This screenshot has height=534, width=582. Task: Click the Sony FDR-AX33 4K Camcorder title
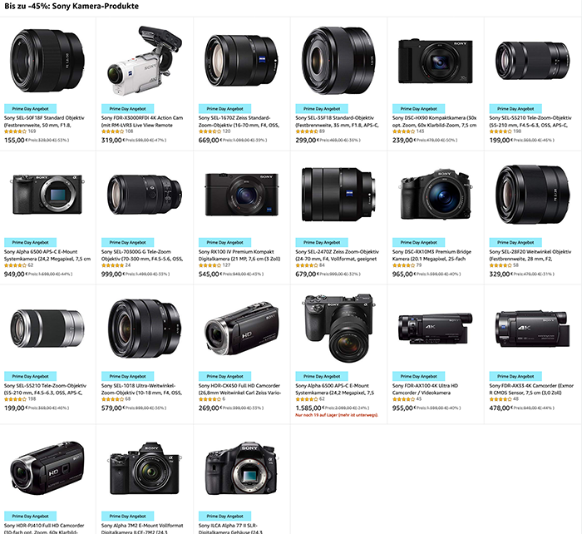[x=531, y=389]
